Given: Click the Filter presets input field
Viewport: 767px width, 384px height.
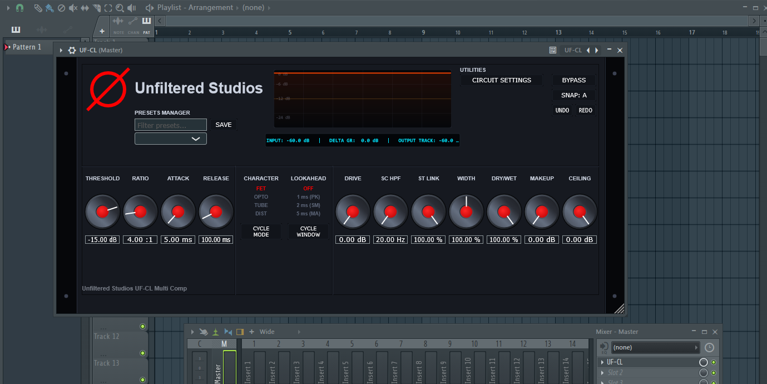Looking at the screenshot, I should click(x=171, y=125).
